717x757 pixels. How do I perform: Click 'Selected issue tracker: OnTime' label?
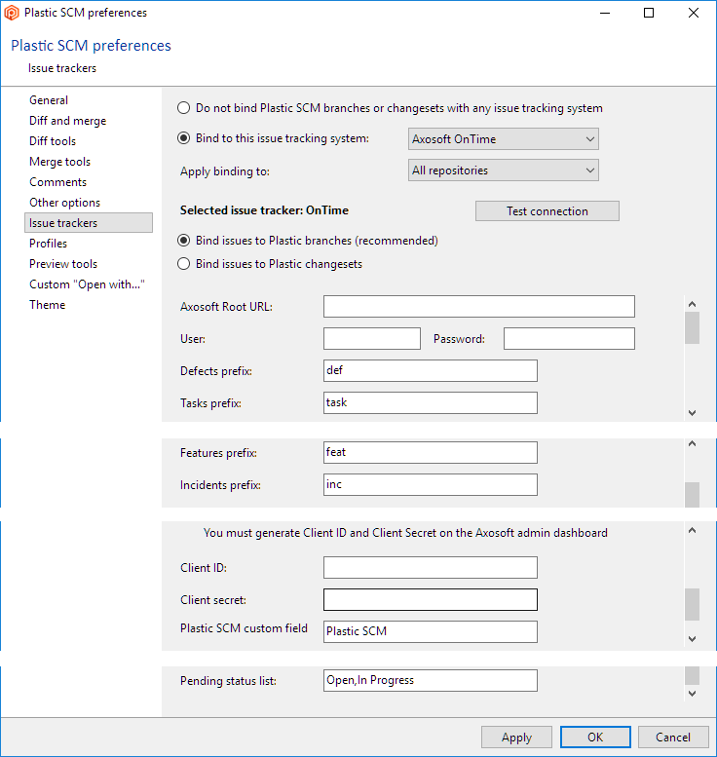(x=264, y=210)
